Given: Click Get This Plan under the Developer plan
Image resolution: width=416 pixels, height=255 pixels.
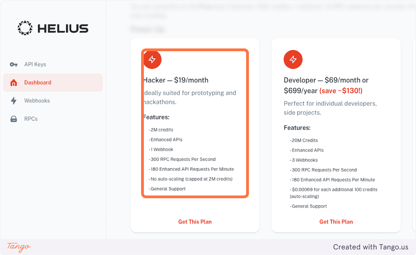Looking at the screenshot, I should (336, 222).
